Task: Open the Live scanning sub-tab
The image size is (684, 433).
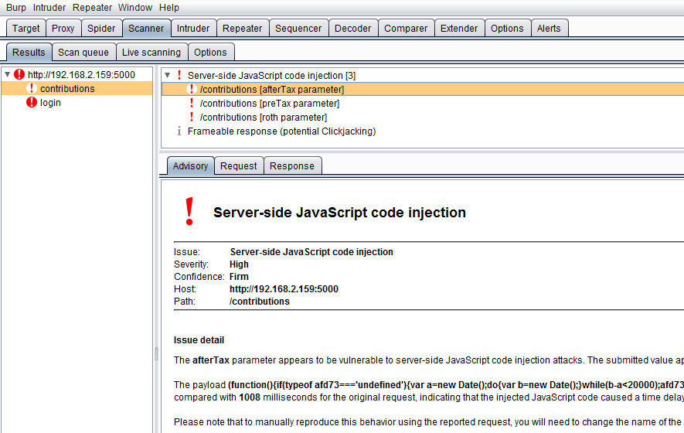Action: pos(151,53)
